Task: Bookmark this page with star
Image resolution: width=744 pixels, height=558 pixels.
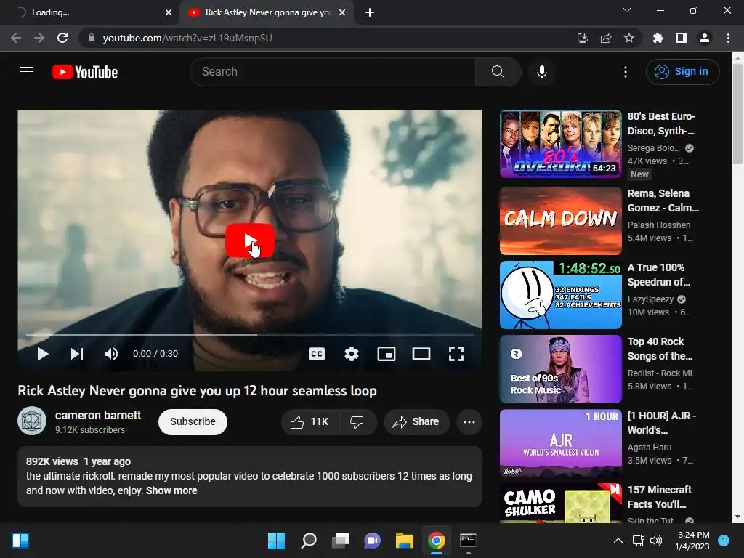Action: tap(629, 38)
